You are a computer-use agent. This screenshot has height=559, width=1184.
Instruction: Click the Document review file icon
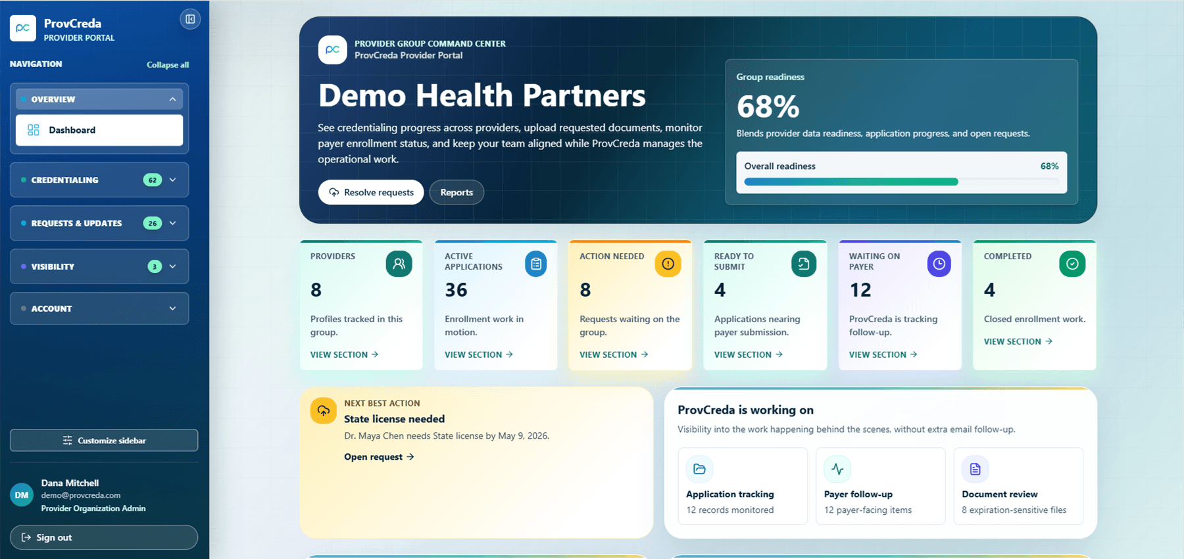point(975,469)
